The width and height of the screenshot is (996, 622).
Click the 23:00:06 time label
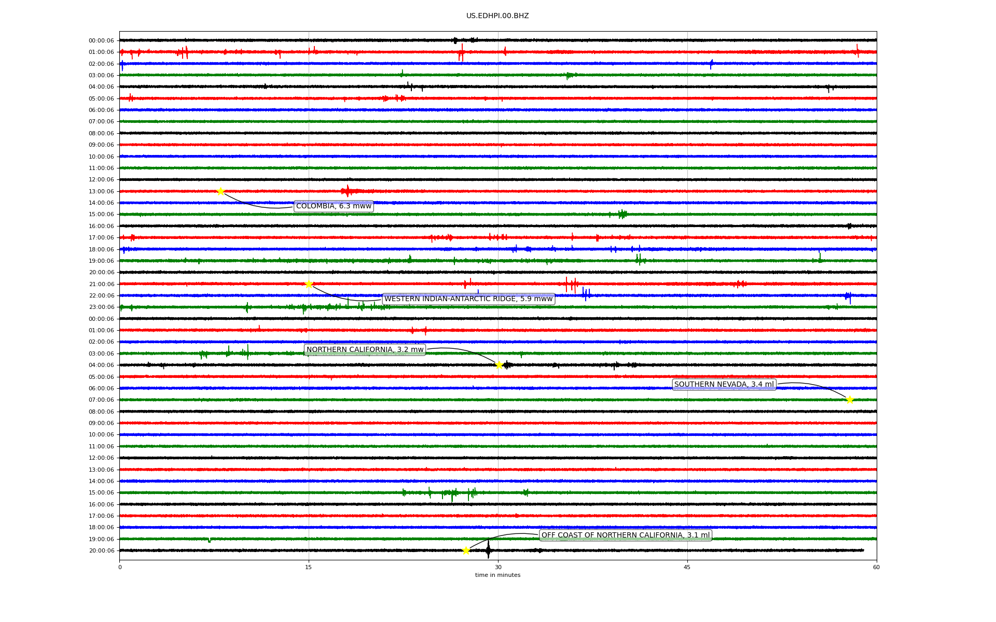[x=101, y=307]
